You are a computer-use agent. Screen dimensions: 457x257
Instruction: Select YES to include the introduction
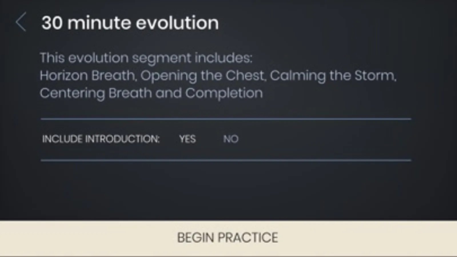(x=187, y=139)
